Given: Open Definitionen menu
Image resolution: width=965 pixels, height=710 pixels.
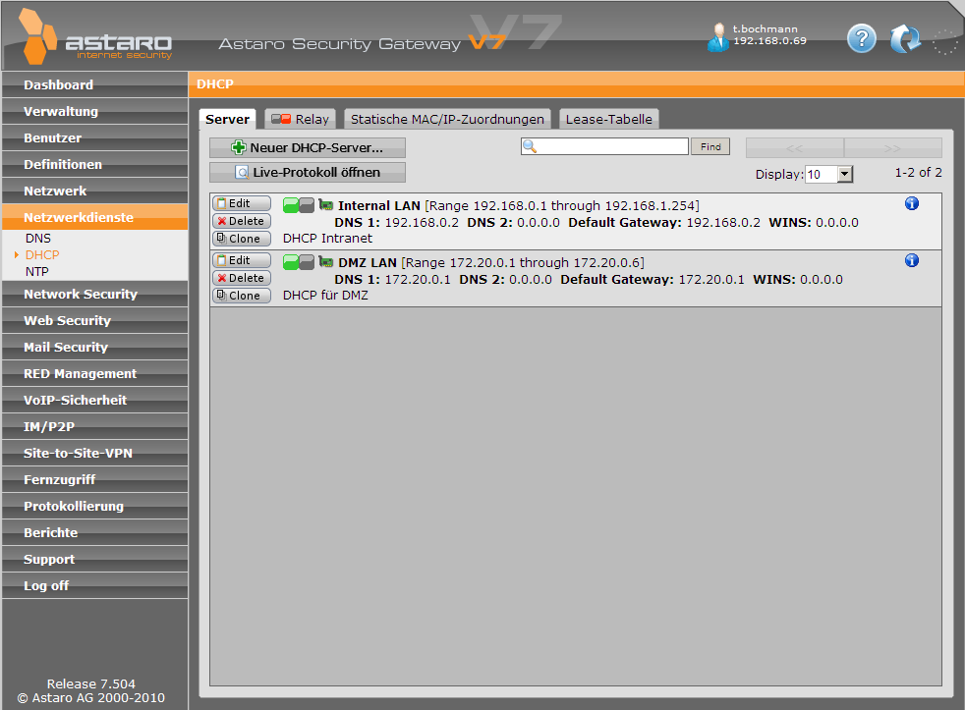Looking at the screenshot, I should coord(94,164).
